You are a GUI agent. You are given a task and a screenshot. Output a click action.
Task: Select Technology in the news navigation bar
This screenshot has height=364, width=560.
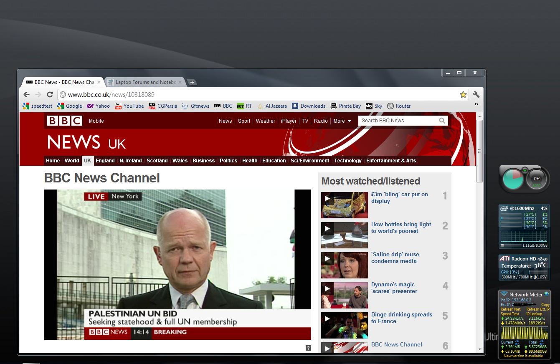(348, 161)
